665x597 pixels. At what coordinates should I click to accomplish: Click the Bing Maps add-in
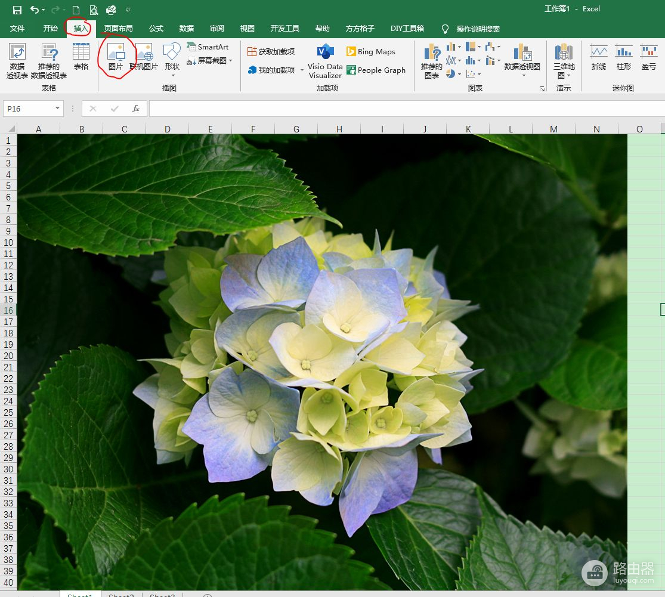point(370,52)
